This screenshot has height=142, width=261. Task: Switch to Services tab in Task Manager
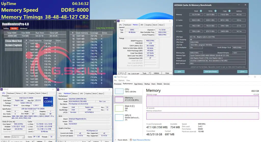[x=166, y=84]
